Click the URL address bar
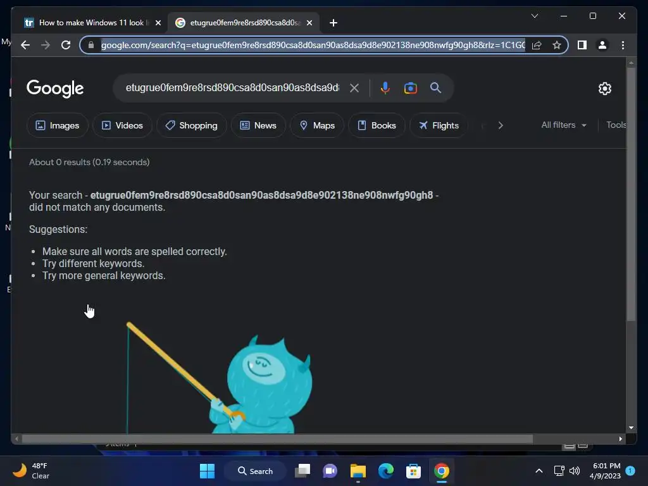This screenshot has height=486, width=648. [x=313, y=45]
